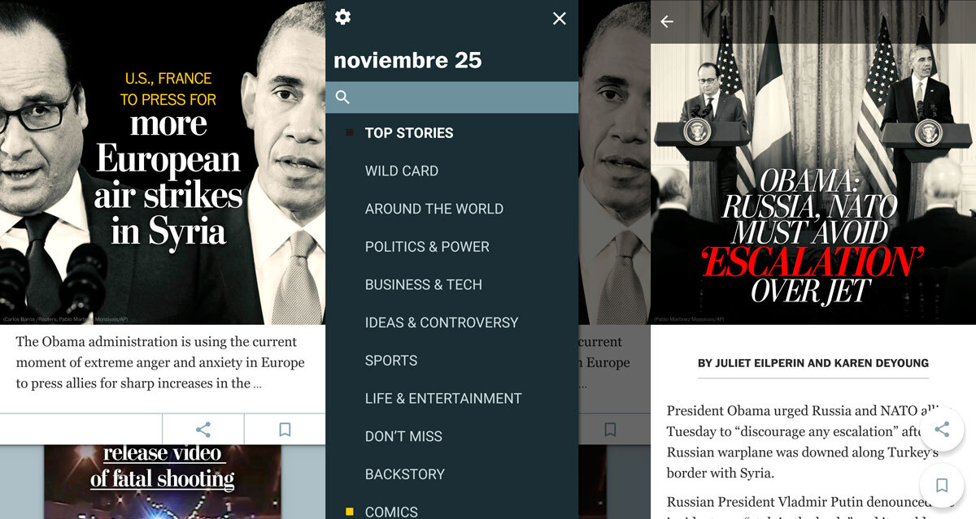Tap the search magnifier icon
This screenshot has width=976, height=519.
pyautogui.click(x=342, y=97)
